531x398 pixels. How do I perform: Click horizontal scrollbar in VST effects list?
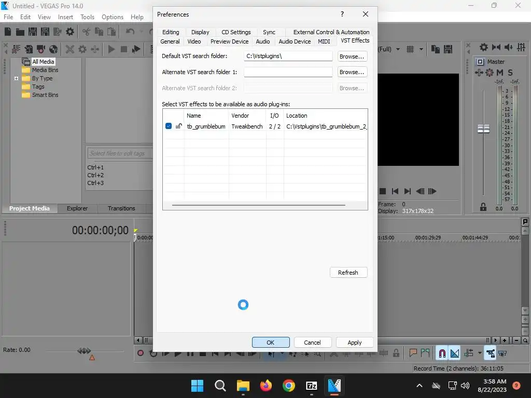[x=258, y=205]
